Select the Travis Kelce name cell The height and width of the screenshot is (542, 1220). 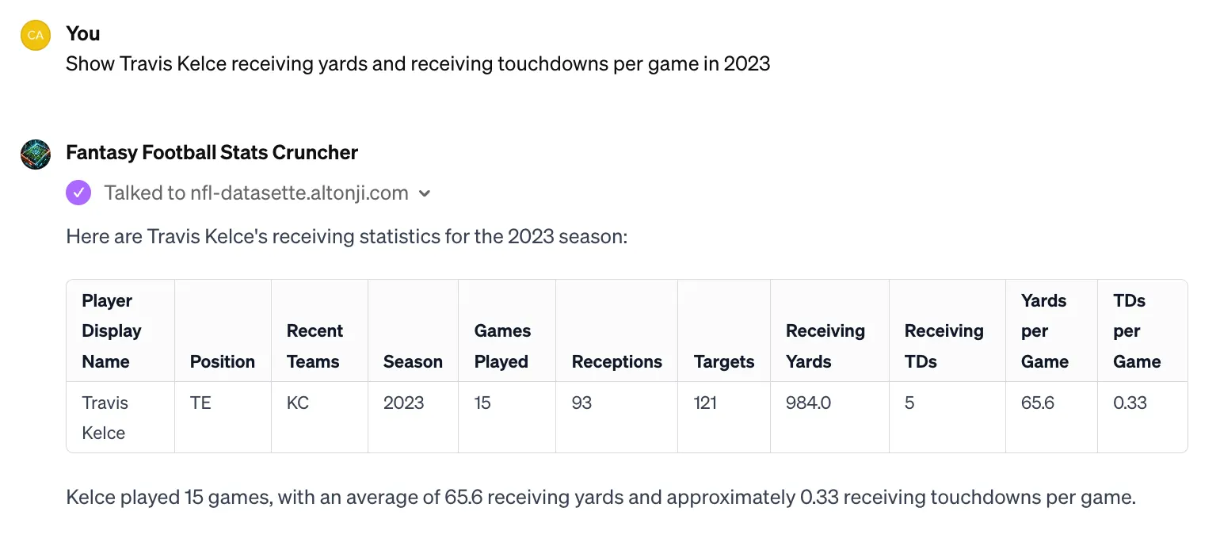(x=120, y=418)
